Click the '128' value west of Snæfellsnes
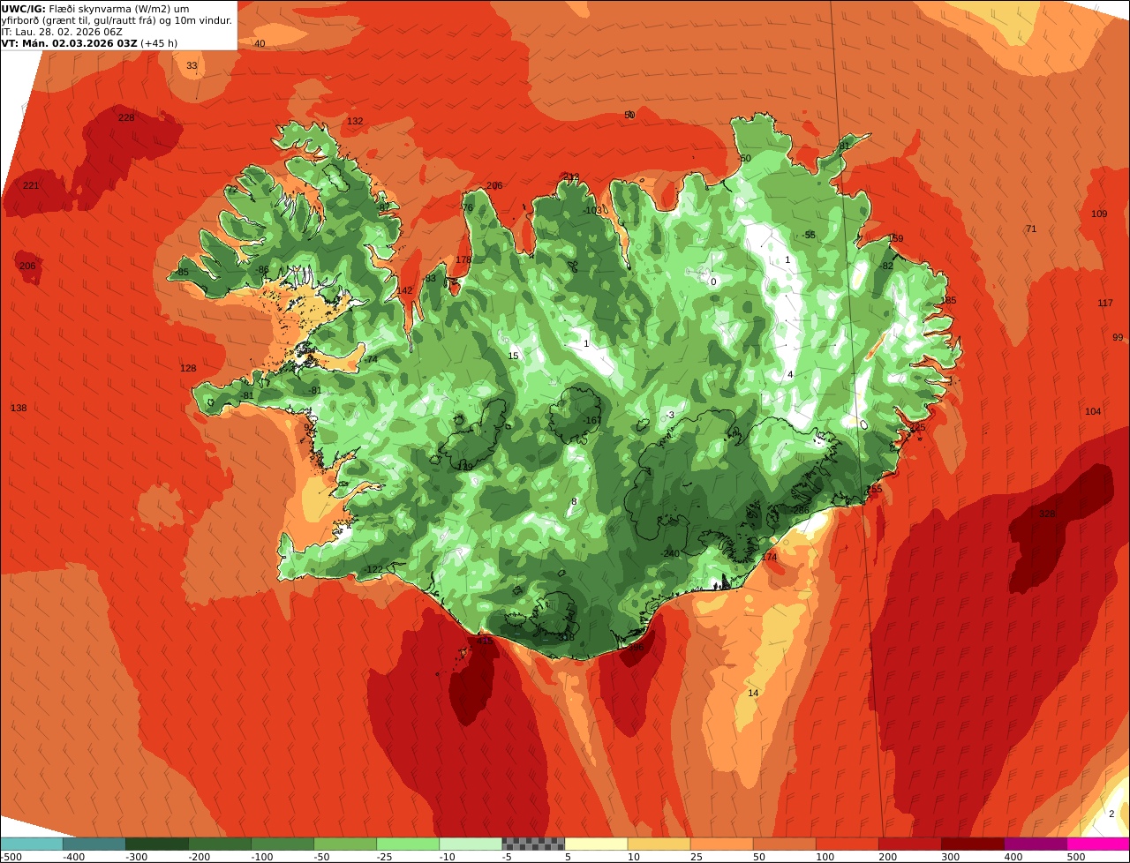This screenshot has width=1130, height=863. [x=188, y=368]
